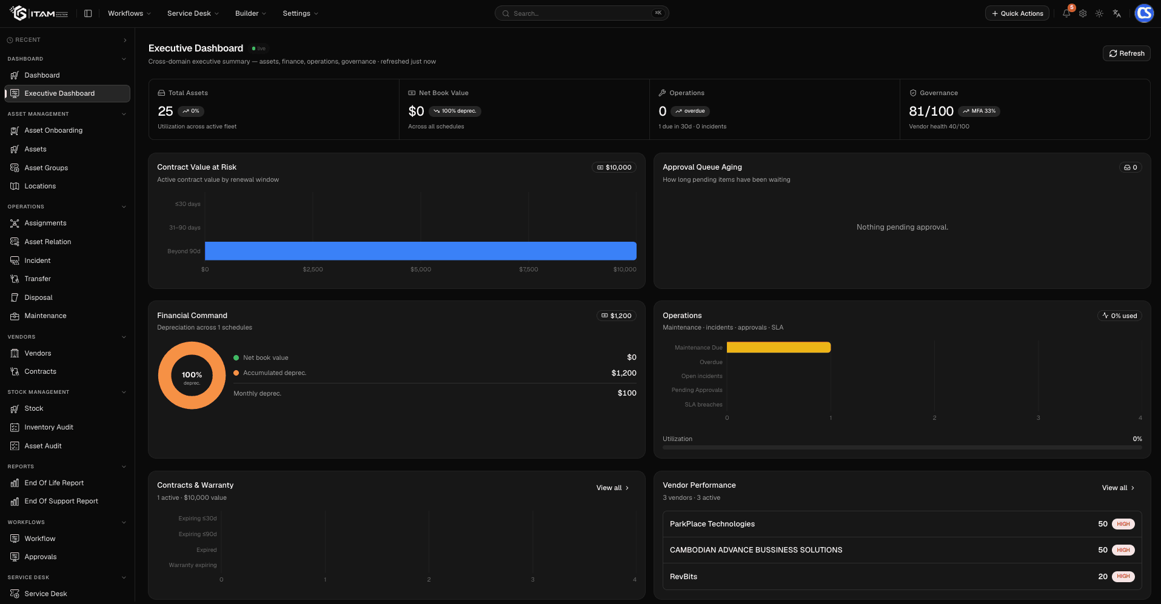Click the Utilization progress bar
This screenshot has height=604, width=1161.
coord(902,447)
